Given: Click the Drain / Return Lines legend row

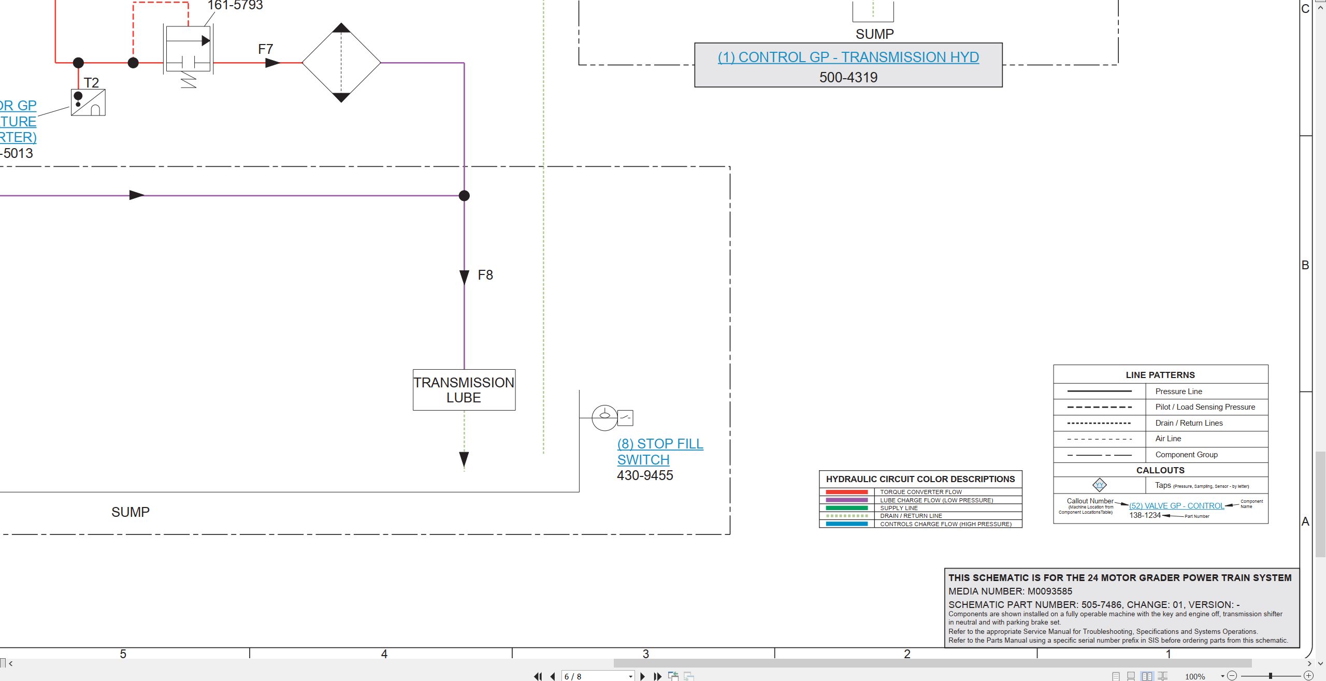Looking at the screenshot, I should pos(1161,423).
